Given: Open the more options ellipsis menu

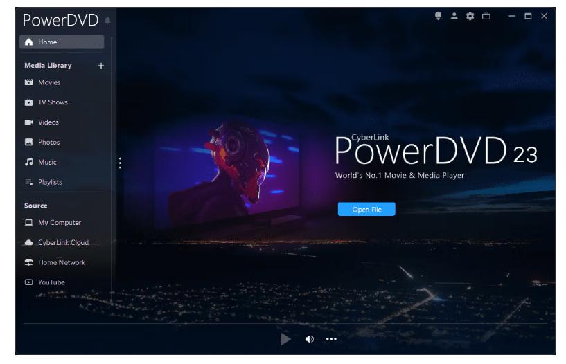Looking at the screenshot, I should [x=331, y=339].
